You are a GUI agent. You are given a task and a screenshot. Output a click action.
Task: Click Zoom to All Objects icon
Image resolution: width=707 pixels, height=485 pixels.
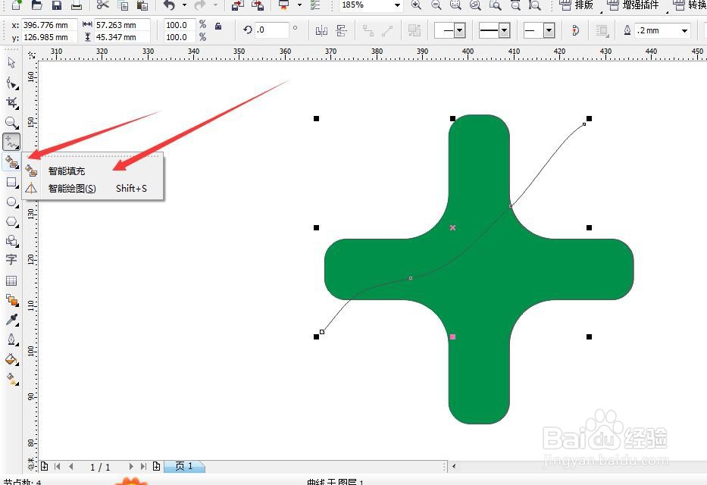pyautogui.click(x=475, y=5)
